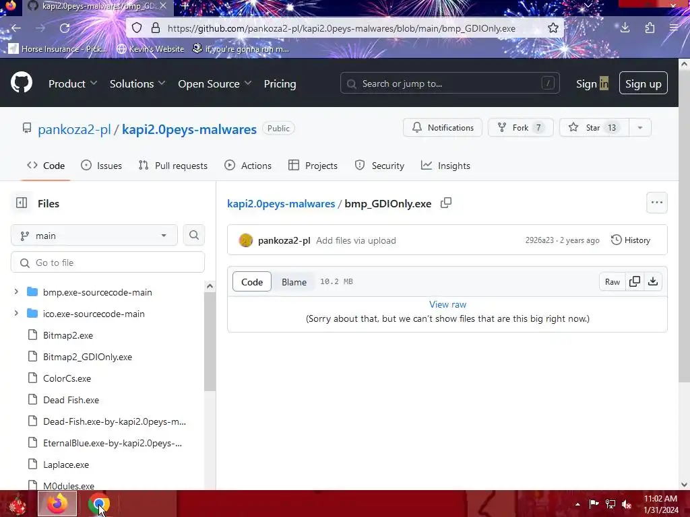This screenshot has height=517, width=690.
Task: Open the Star list dropdown arrow
Action: pos(640,127)
